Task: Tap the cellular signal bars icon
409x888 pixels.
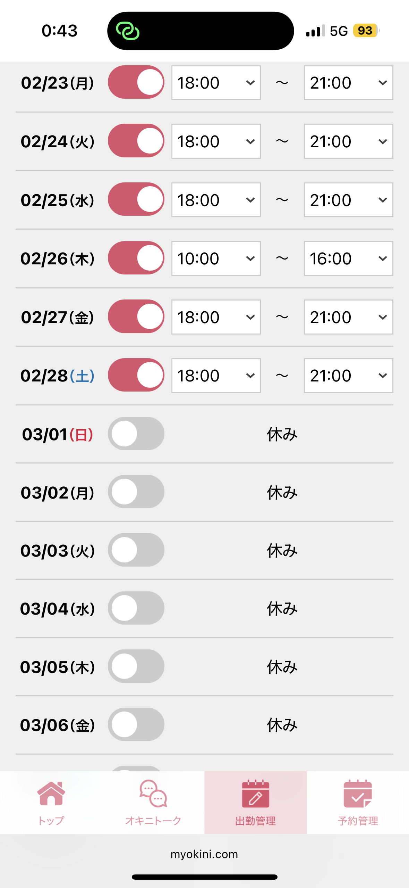Action: 315,31
